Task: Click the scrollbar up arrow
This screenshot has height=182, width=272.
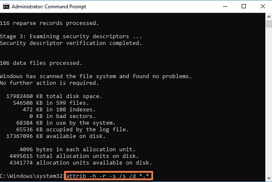Action: pos(268,16)
